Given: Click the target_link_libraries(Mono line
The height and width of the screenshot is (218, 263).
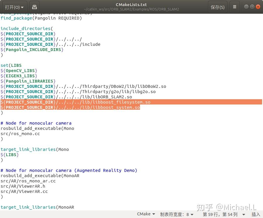Looking at the screenshot, I should [x=35, y=149].
